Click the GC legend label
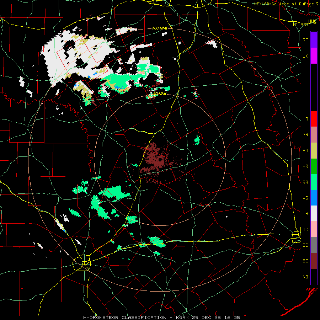 click(305, 245)
